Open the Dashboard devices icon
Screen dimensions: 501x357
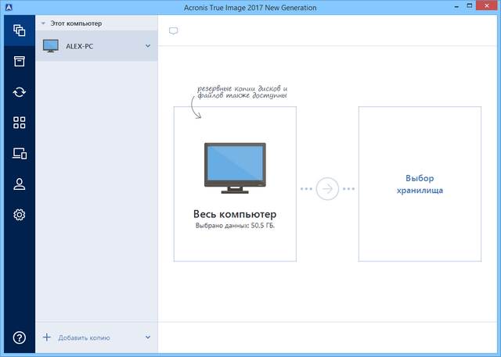(17, 153)
